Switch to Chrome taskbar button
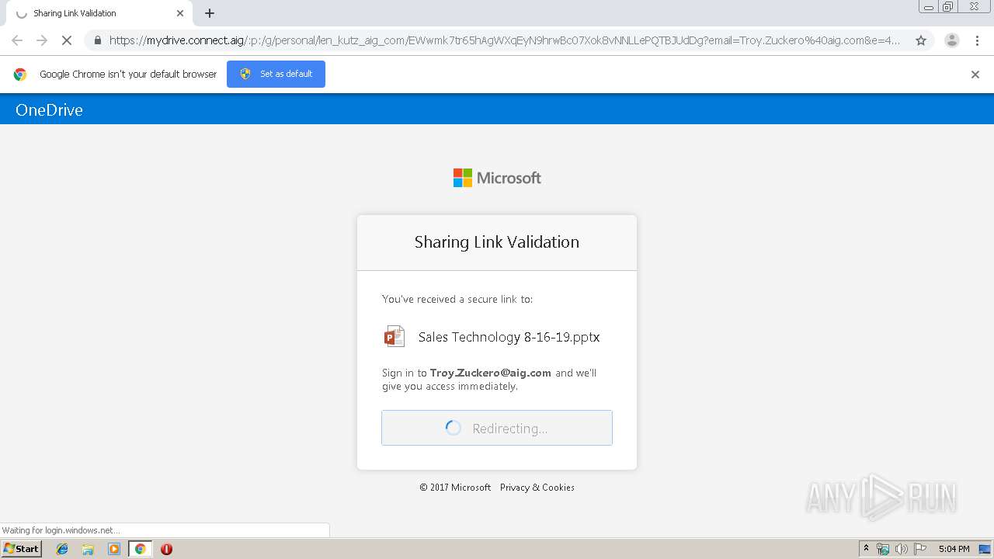 coord(140,549)
